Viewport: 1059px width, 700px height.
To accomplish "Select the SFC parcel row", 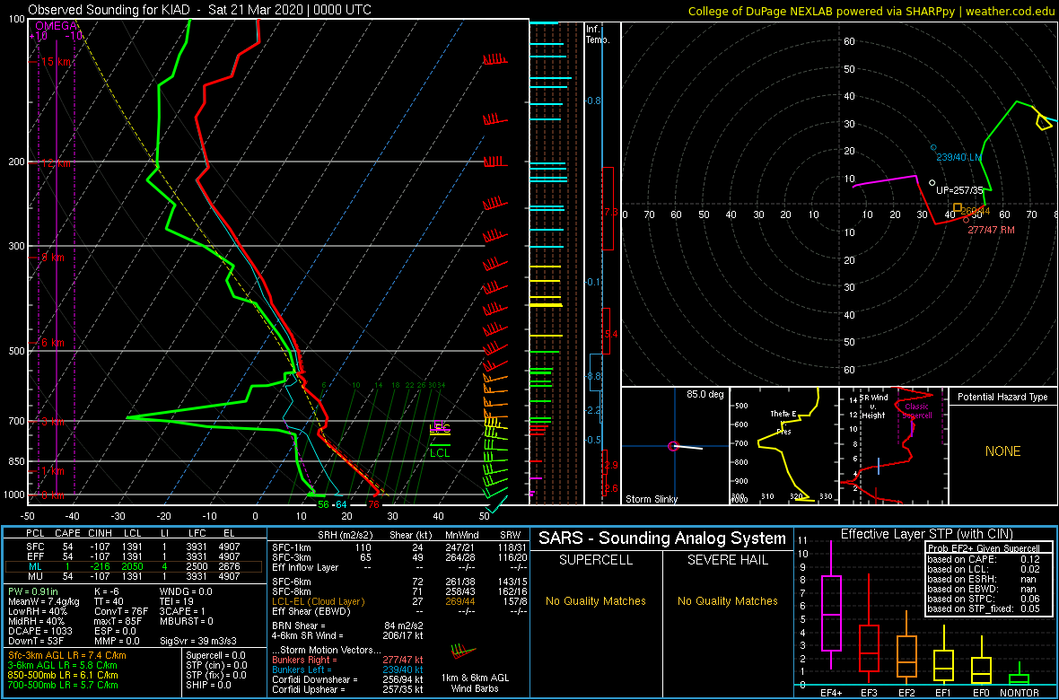I will point(134,545).
